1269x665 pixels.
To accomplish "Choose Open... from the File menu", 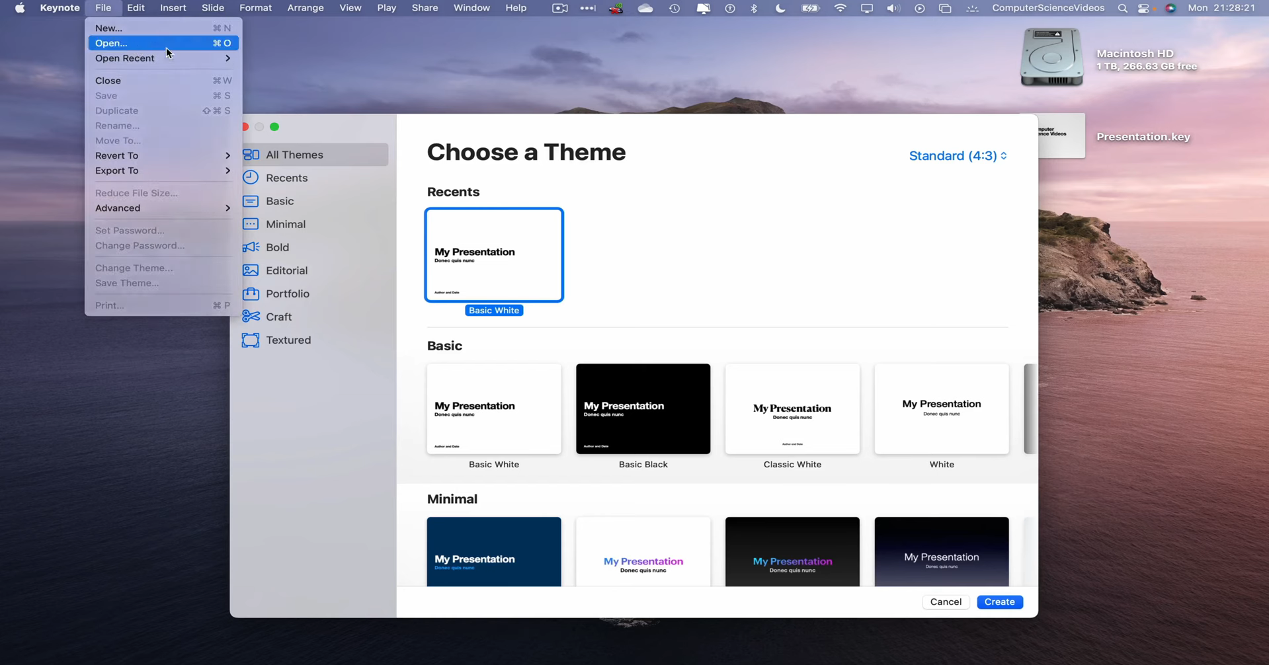I will 163,43.
